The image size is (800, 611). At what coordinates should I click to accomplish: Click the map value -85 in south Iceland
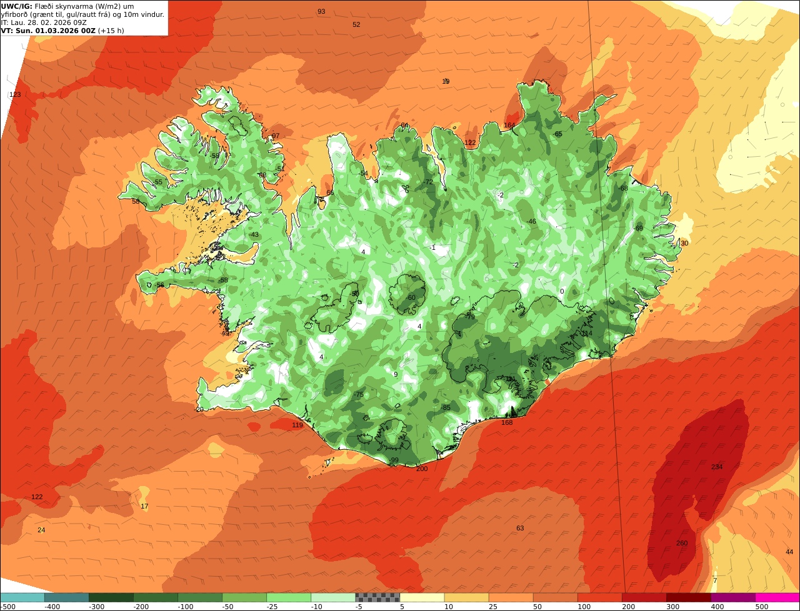click(445, 407)
